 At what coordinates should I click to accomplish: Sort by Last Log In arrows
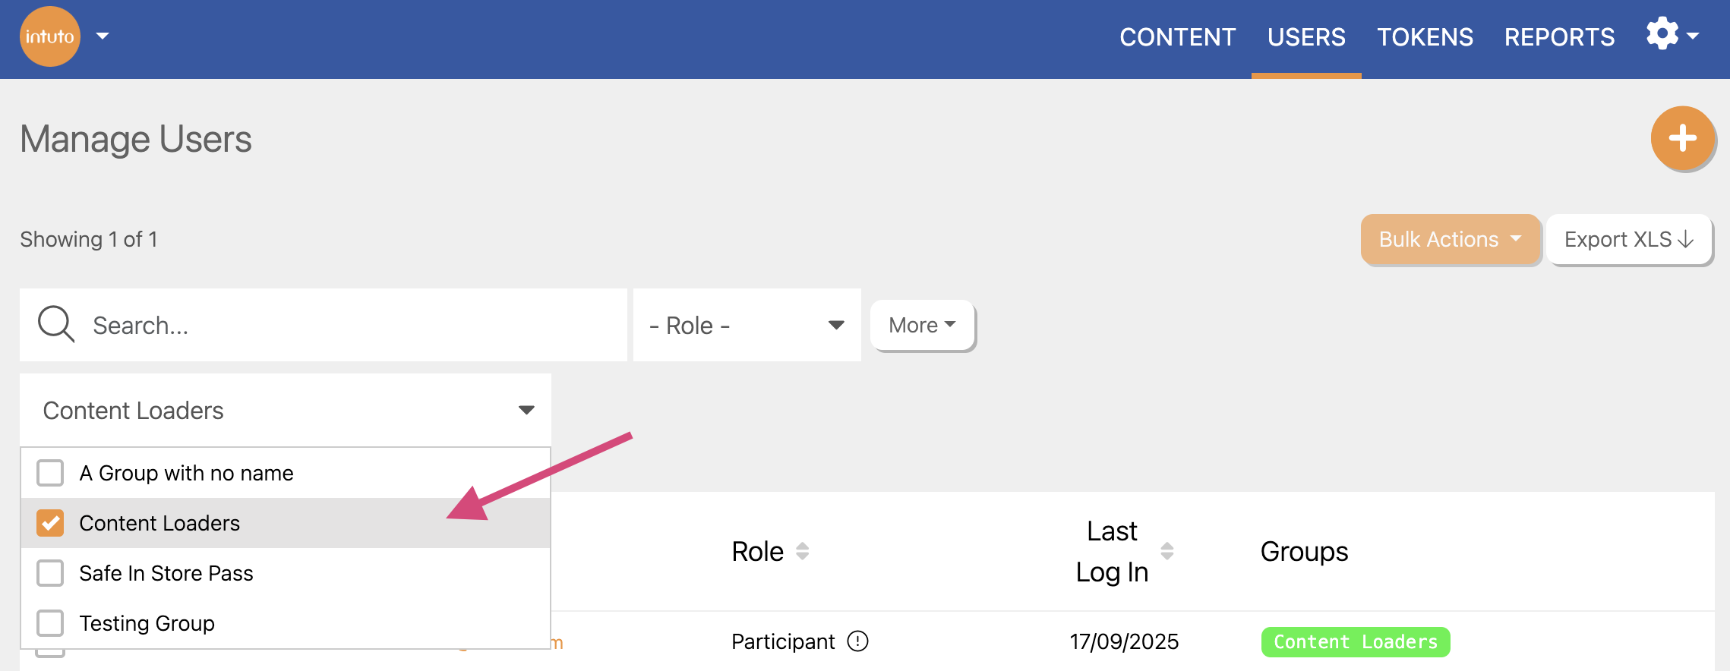pyautogui.click(x=1166, y=551)
